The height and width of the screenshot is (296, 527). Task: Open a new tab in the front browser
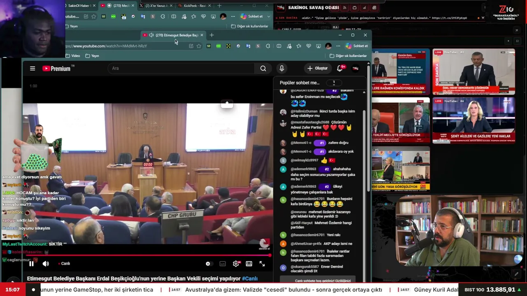212,35
